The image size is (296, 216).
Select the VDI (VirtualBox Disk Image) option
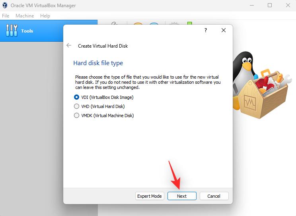point(103,97)
